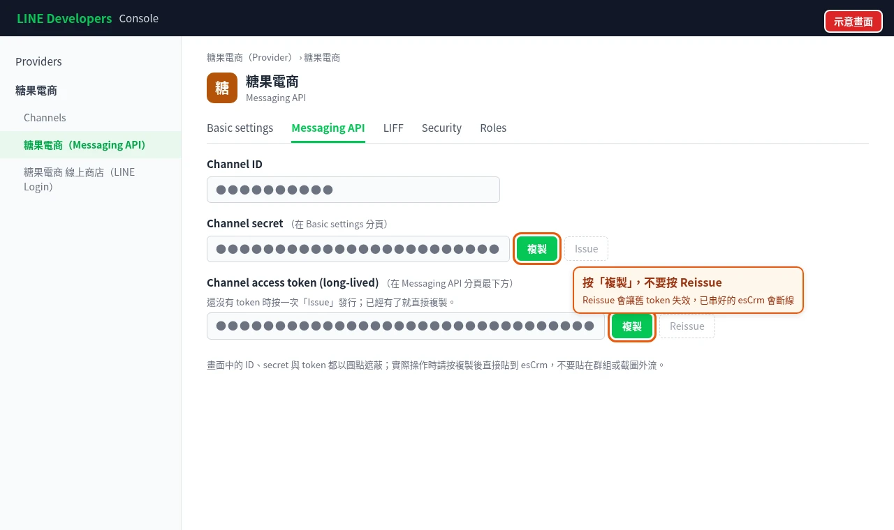This screenshot has height=530, width=894.
Task: Switch to the LIFF tab
Action: click(393, 128)
